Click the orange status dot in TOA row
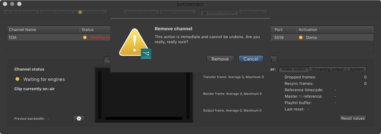 click(x=85, y=37)
